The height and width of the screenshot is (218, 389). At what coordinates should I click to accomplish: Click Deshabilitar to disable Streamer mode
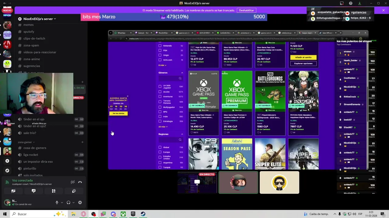pos(246,10)
